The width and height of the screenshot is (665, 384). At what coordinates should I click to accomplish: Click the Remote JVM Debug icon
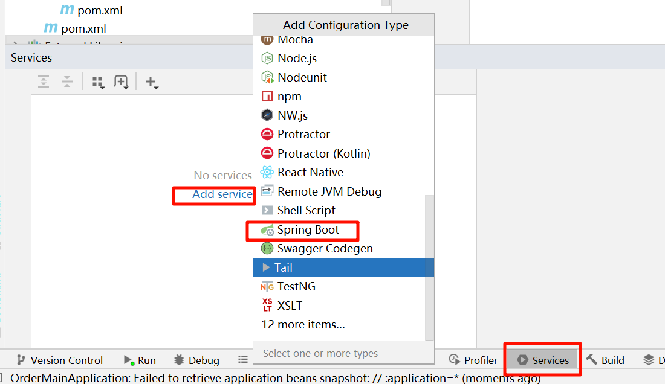point(267,191)
